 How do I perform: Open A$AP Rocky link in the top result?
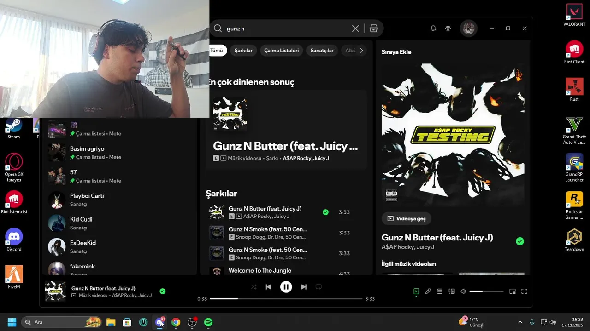coord(296,158)
